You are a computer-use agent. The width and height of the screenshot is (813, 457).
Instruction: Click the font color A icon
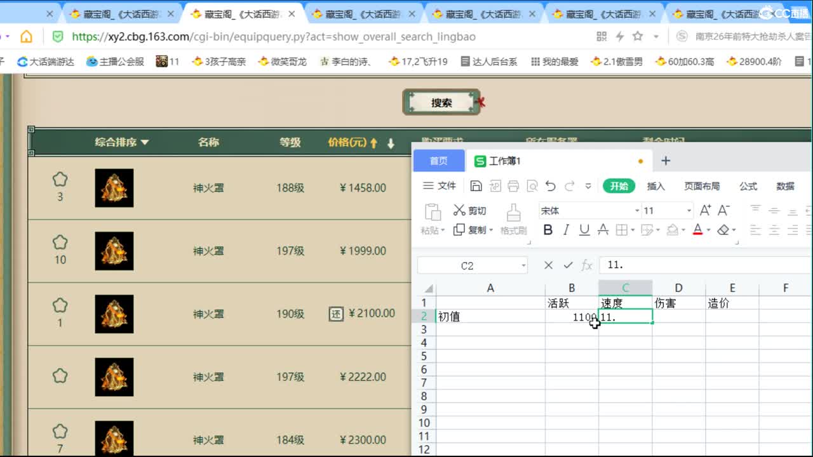coord(697,230)
